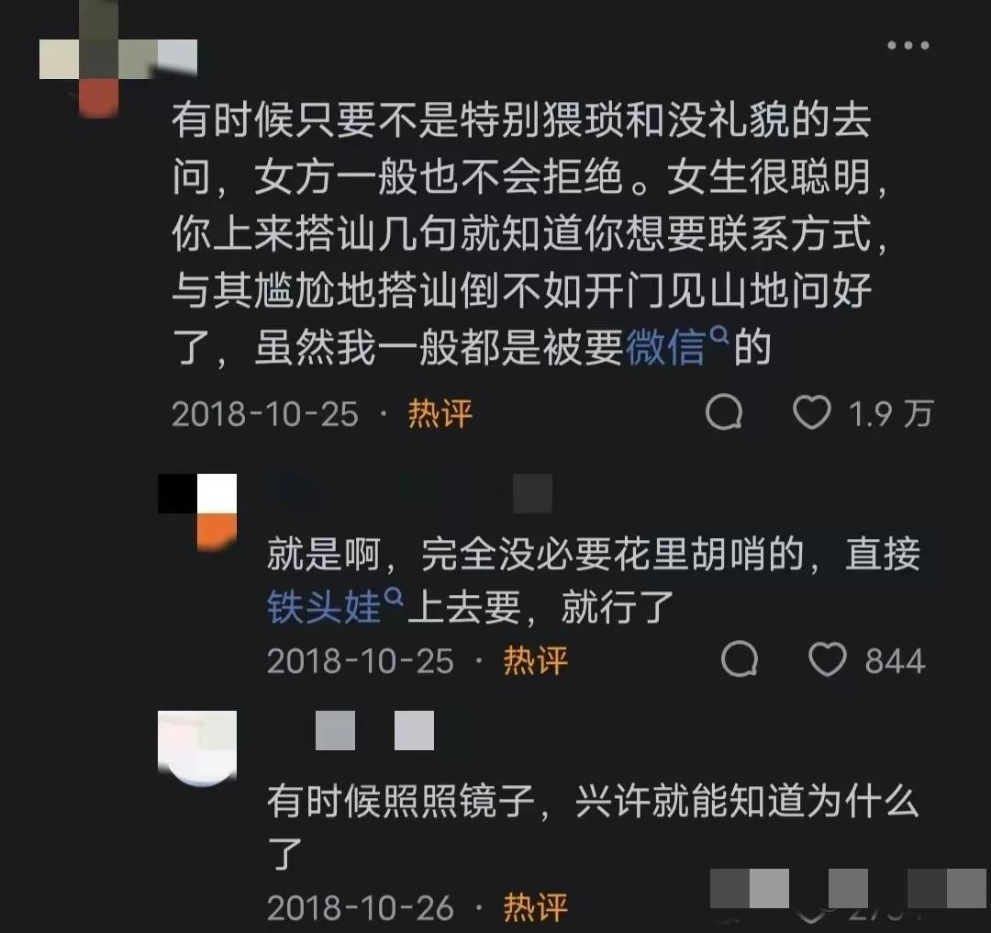The height and width of the screenshot is (933, 991).
Task: Select comment text starting 有时候只要不是特别猥琐
Action: pos(529,233)
